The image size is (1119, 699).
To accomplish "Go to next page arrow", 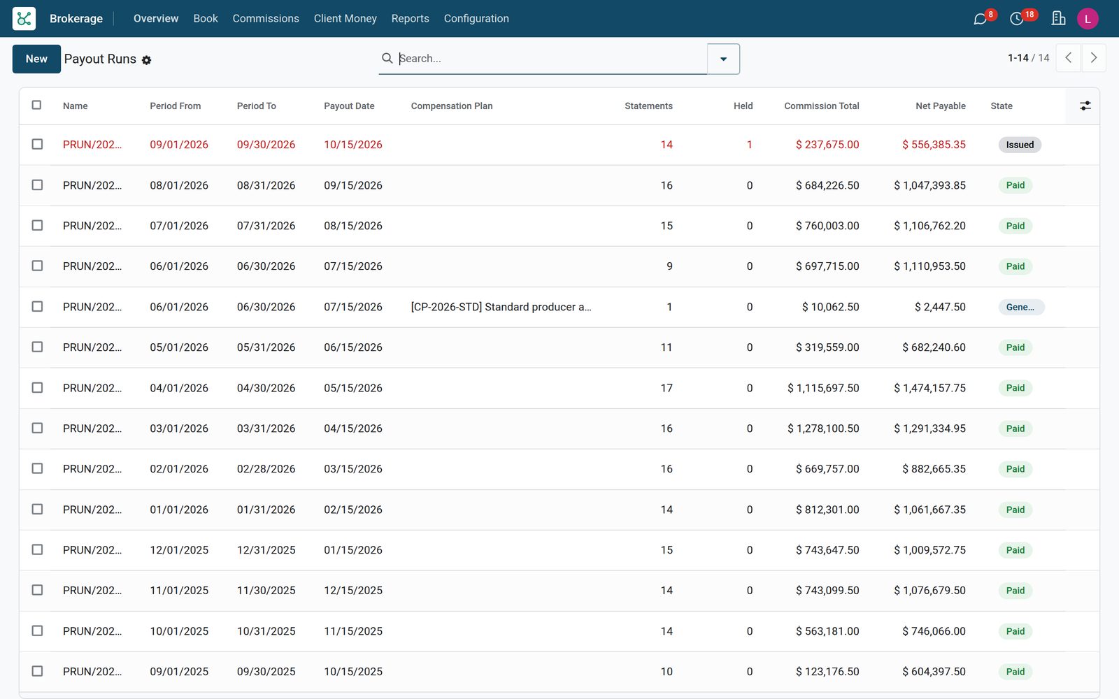I will 1094,58.
